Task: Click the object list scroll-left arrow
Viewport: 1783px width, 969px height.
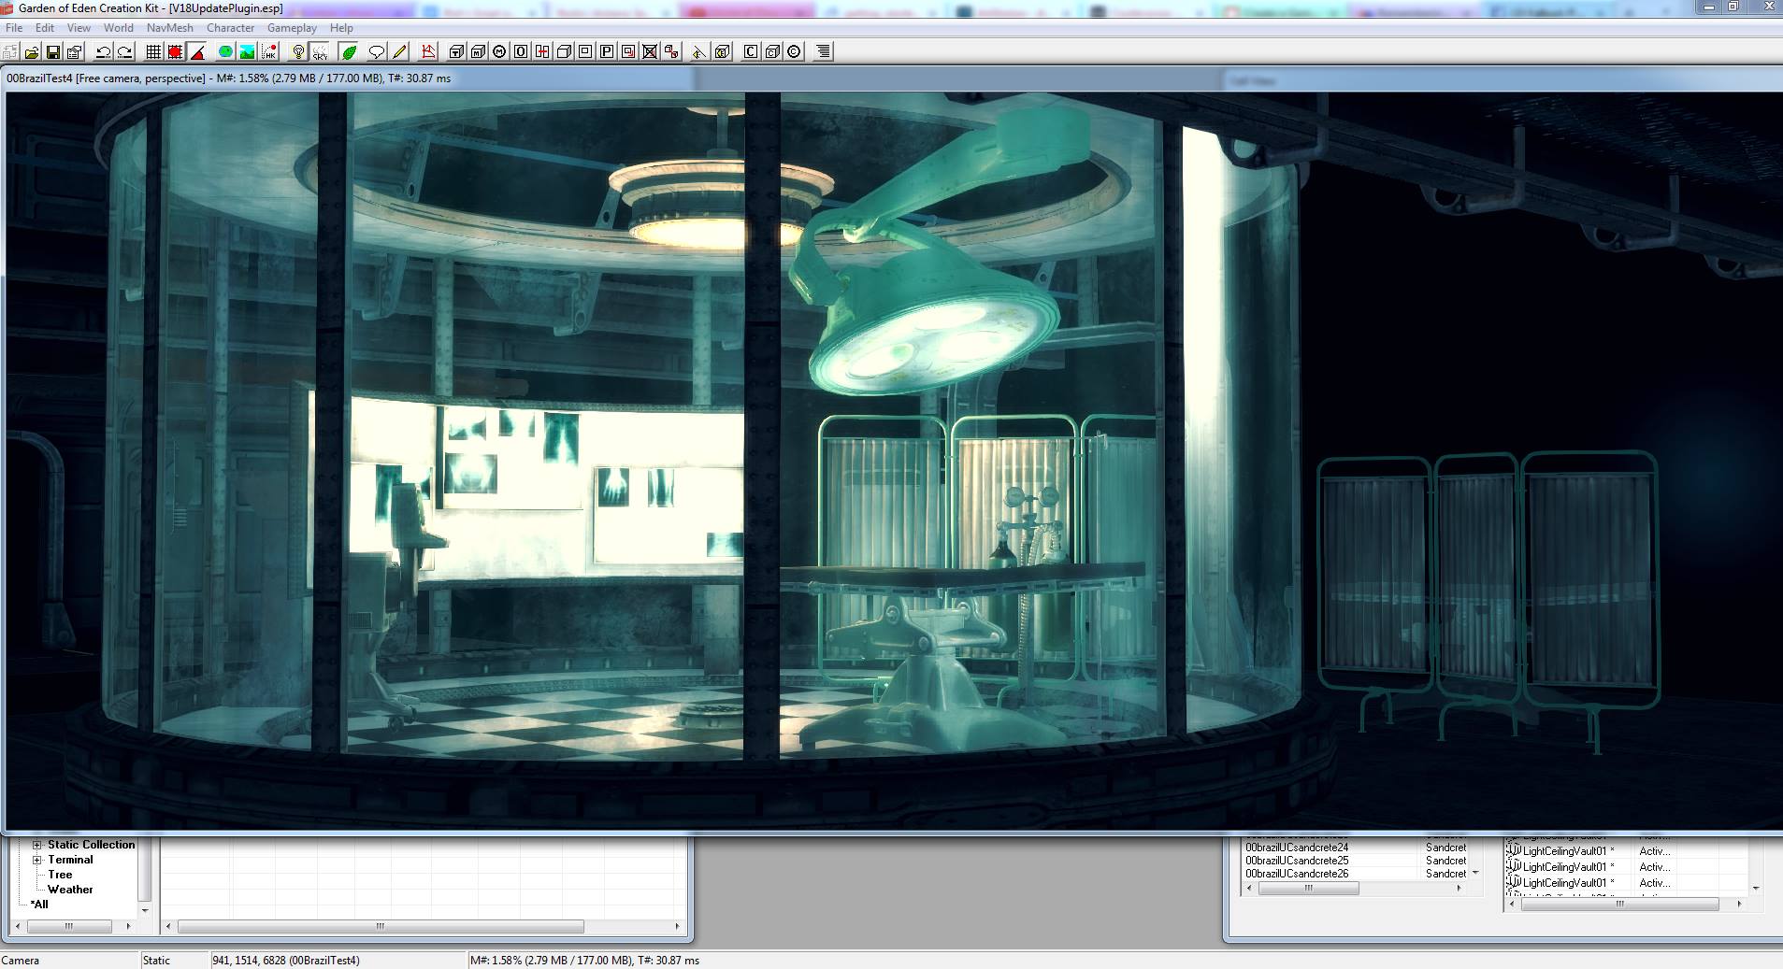Action: click(x=169, y=927)
